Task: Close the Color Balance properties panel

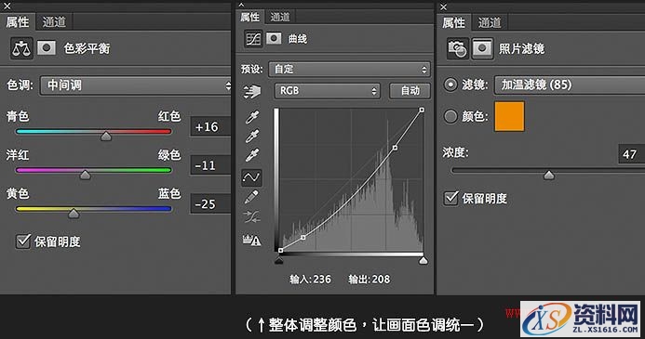Action: [x=7, y=7]
